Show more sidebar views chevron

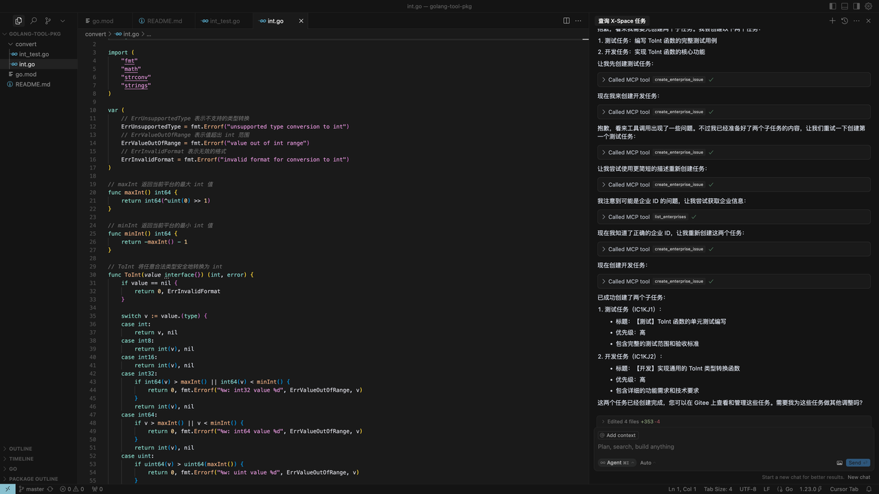62,21
